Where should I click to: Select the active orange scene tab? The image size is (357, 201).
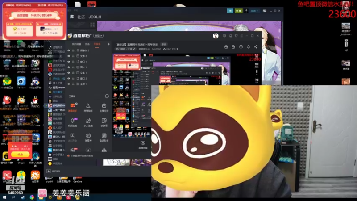point(97,44)
